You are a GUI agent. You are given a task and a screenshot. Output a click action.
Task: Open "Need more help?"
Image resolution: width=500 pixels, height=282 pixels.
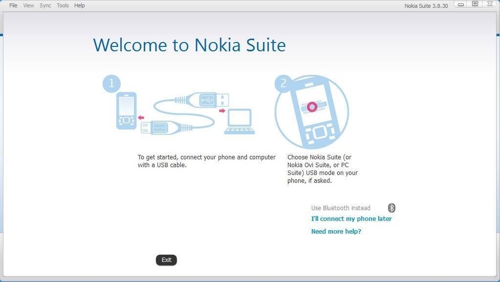pyautogui.click(x=336, y=231)
